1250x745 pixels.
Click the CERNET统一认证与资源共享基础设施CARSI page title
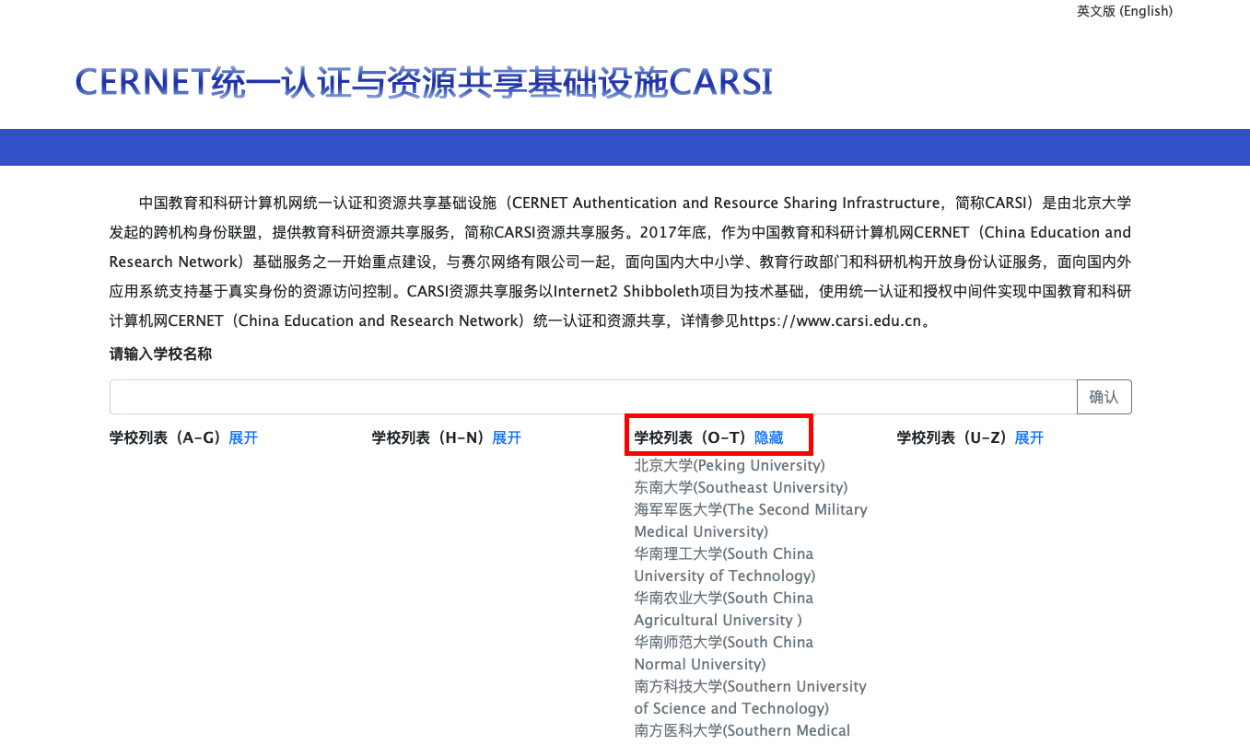click(x=423, y=82)
